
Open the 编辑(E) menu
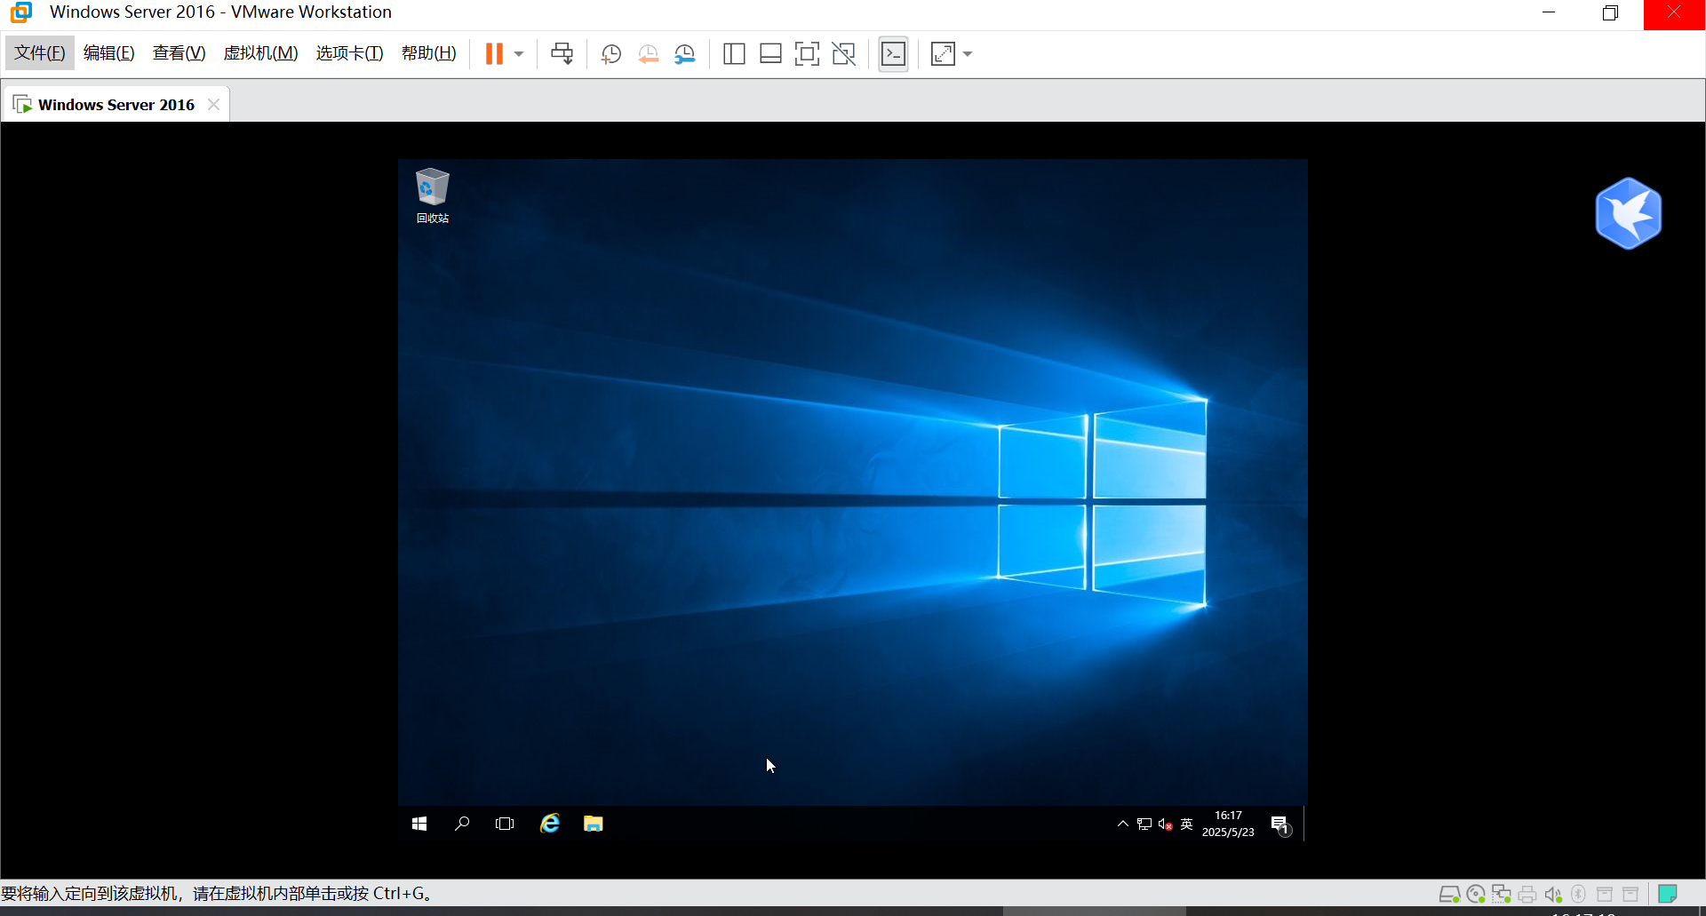[109, 53]
